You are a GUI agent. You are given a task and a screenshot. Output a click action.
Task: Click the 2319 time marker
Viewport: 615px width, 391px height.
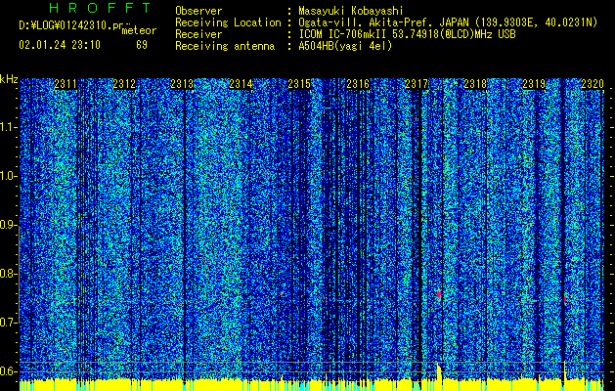[x=534, y=84]
